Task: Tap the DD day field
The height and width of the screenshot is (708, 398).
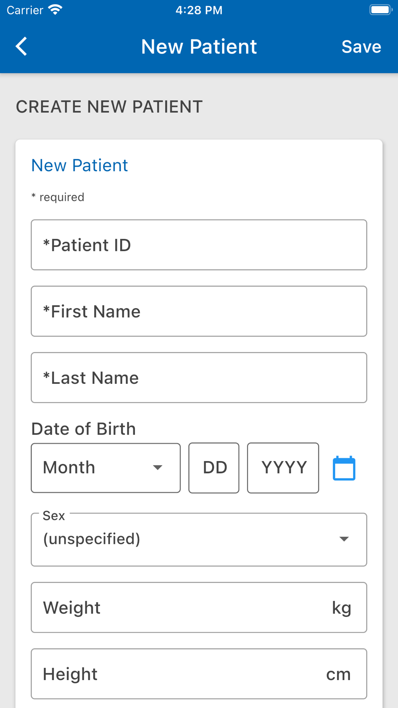Action: (214, 468)
